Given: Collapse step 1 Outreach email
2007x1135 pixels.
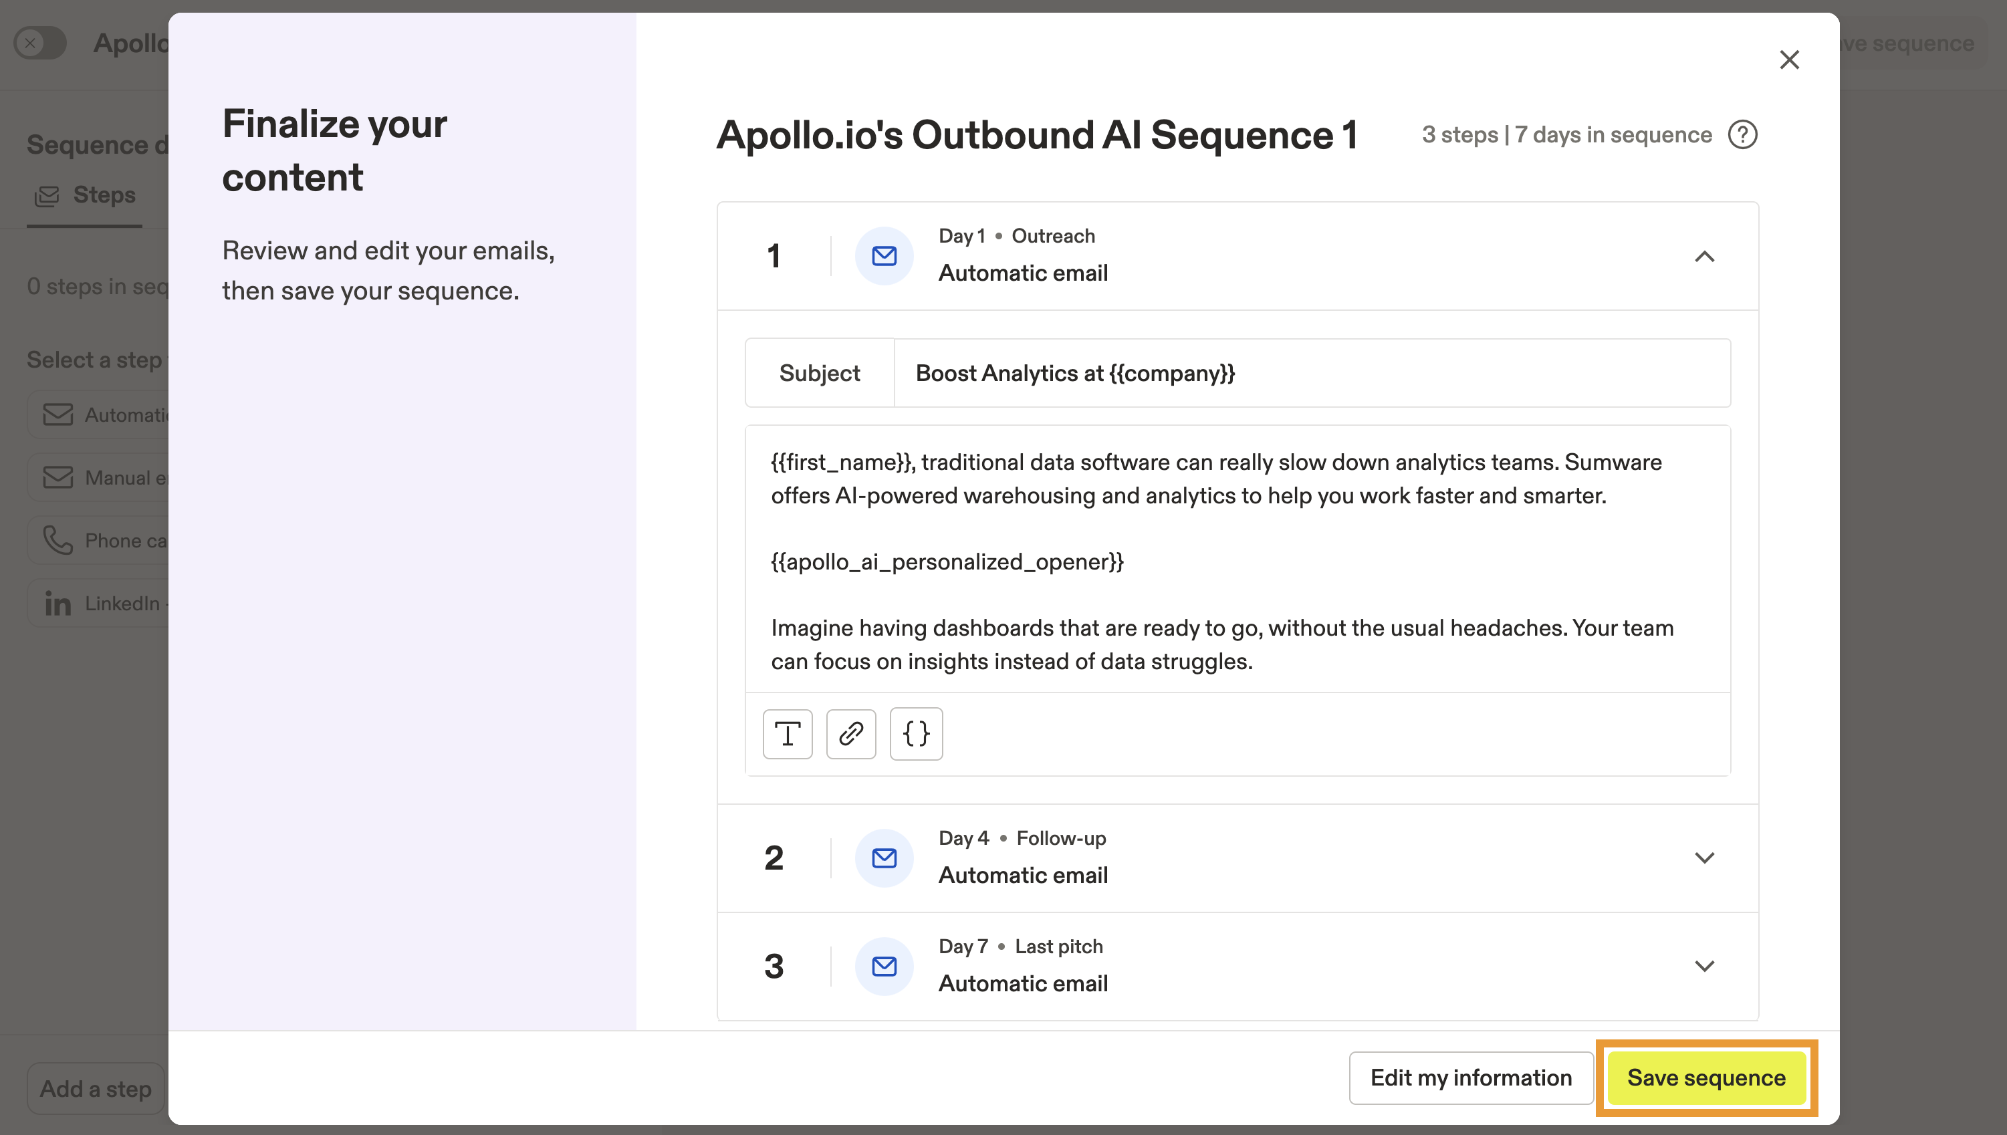Looking at the screenshot, I should pos(1705,257).
